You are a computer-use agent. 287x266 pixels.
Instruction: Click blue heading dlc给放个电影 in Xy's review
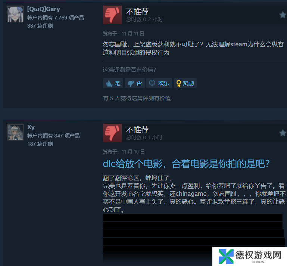click(x=186, y=164)
